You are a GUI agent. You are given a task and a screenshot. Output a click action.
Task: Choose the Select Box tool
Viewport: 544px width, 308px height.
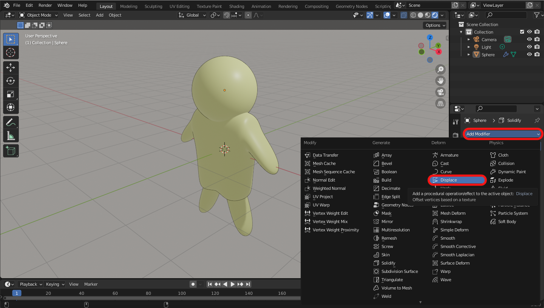click(11, 39)
